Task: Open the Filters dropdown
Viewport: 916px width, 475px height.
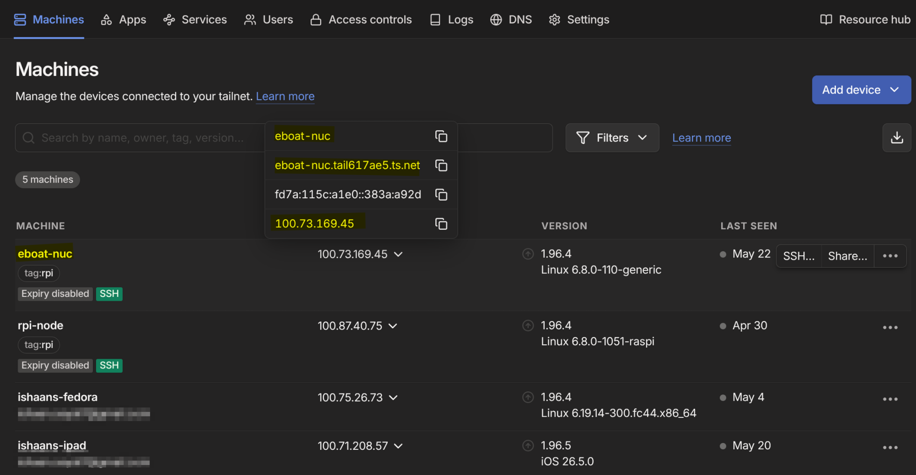Action: pos(612,137)
